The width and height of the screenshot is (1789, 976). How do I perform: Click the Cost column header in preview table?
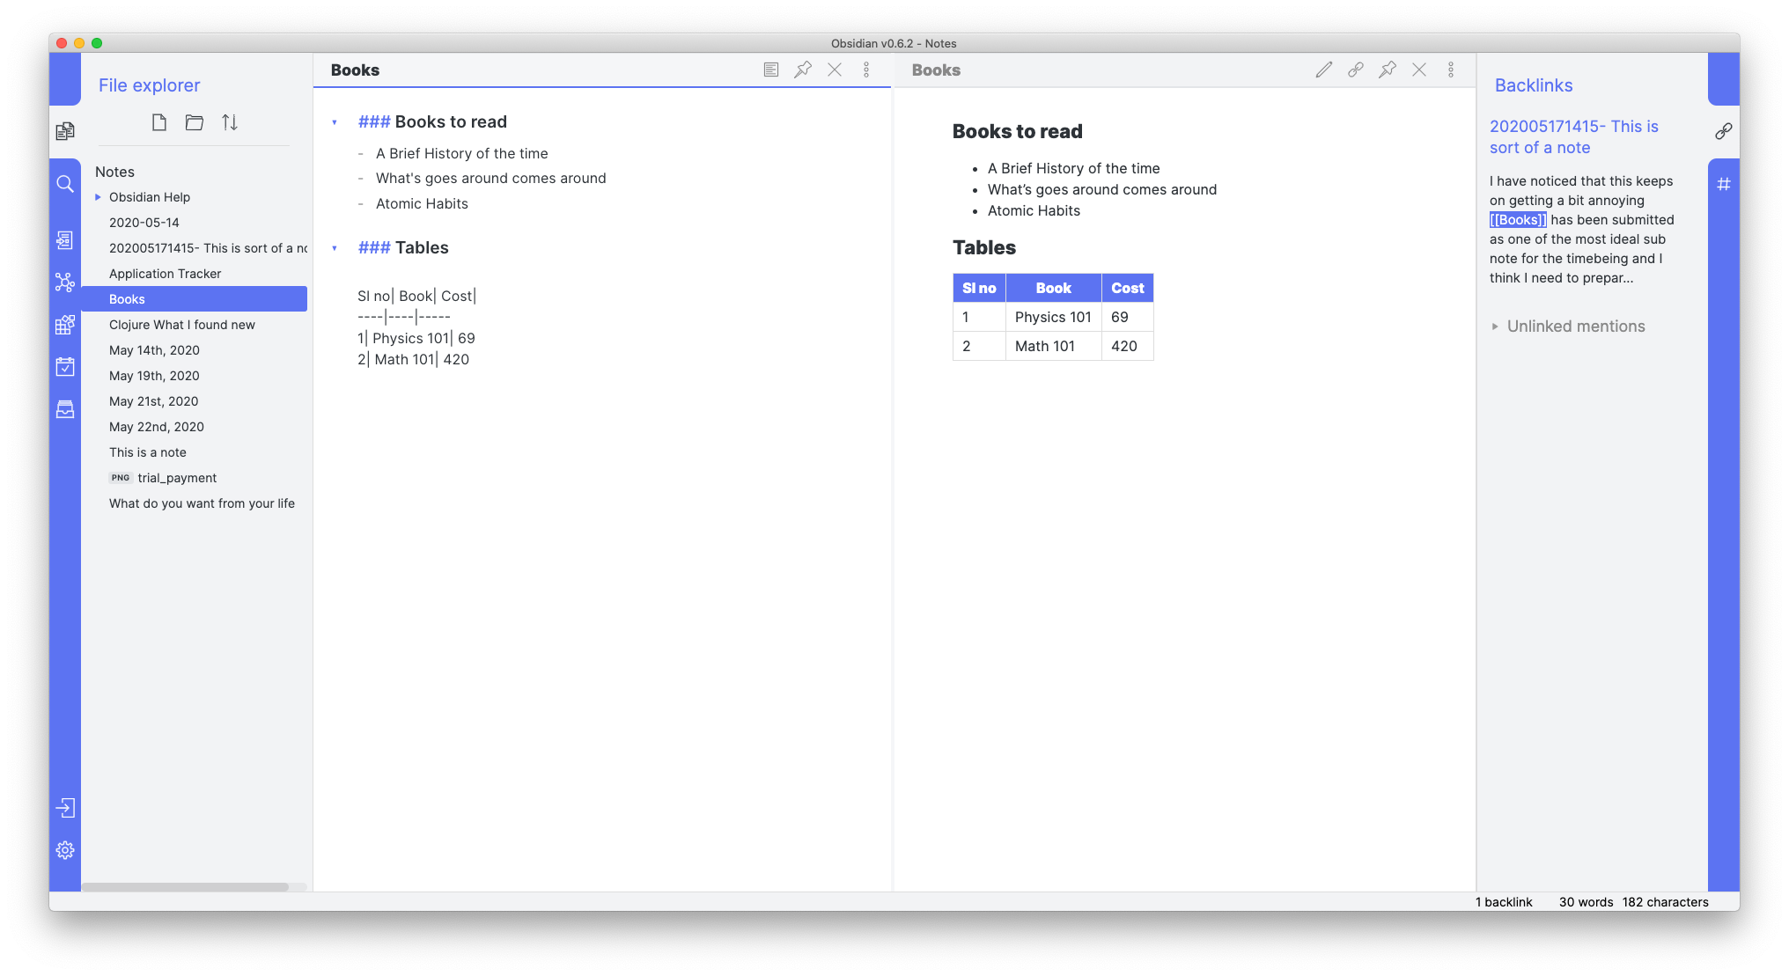tap(1128, 288)
